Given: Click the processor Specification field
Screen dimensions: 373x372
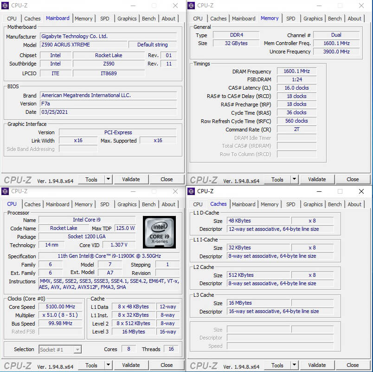Looking at the screenshot, I should tap(109, 256).
